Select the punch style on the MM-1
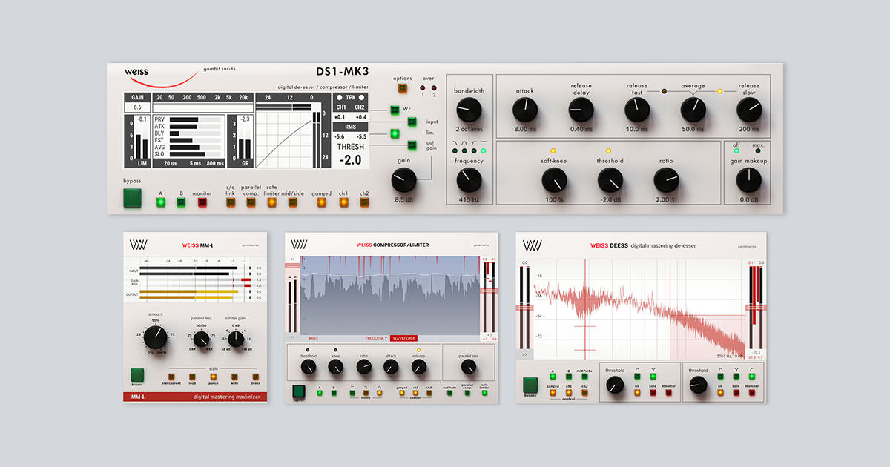The image size is (890, 467). coord(213,376)
